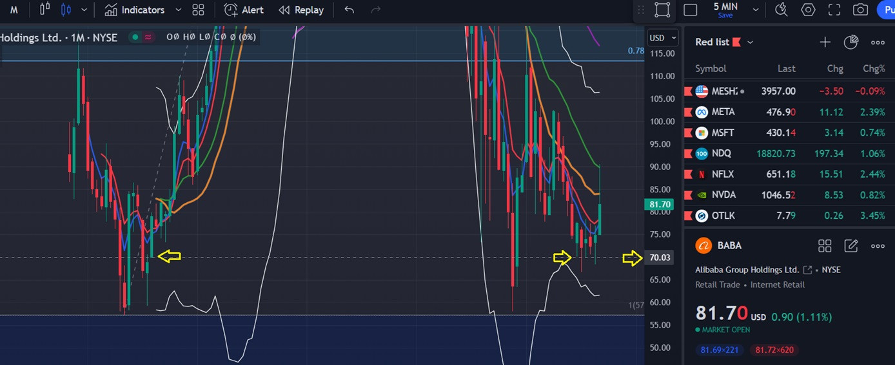This screenshot has height=365, width=895.
Task: Expand the manage layouts dropdown arrow
Action: tap(755, 10)
